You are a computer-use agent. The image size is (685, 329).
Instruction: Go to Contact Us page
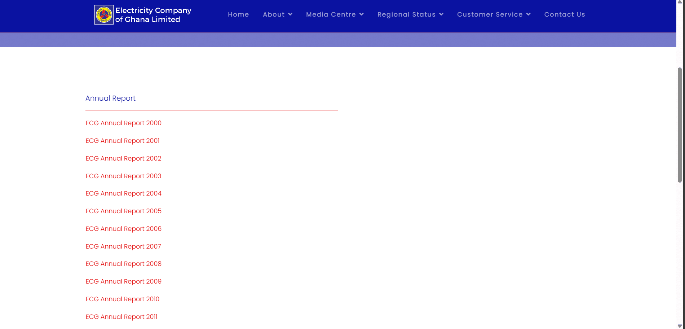tap(565, 14)
